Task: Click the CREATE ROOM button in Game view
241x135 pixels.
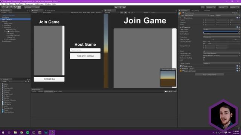Action: 85,56
